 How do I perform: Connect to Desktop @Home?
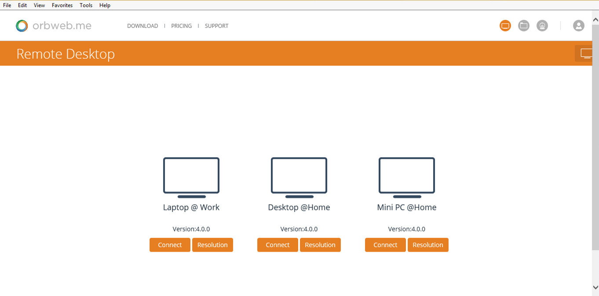click(277, 245)
